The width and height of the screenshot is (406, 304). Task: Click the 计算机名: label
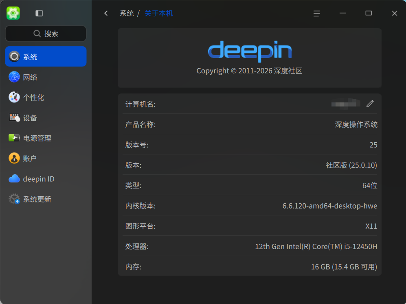tap(140, 104)
